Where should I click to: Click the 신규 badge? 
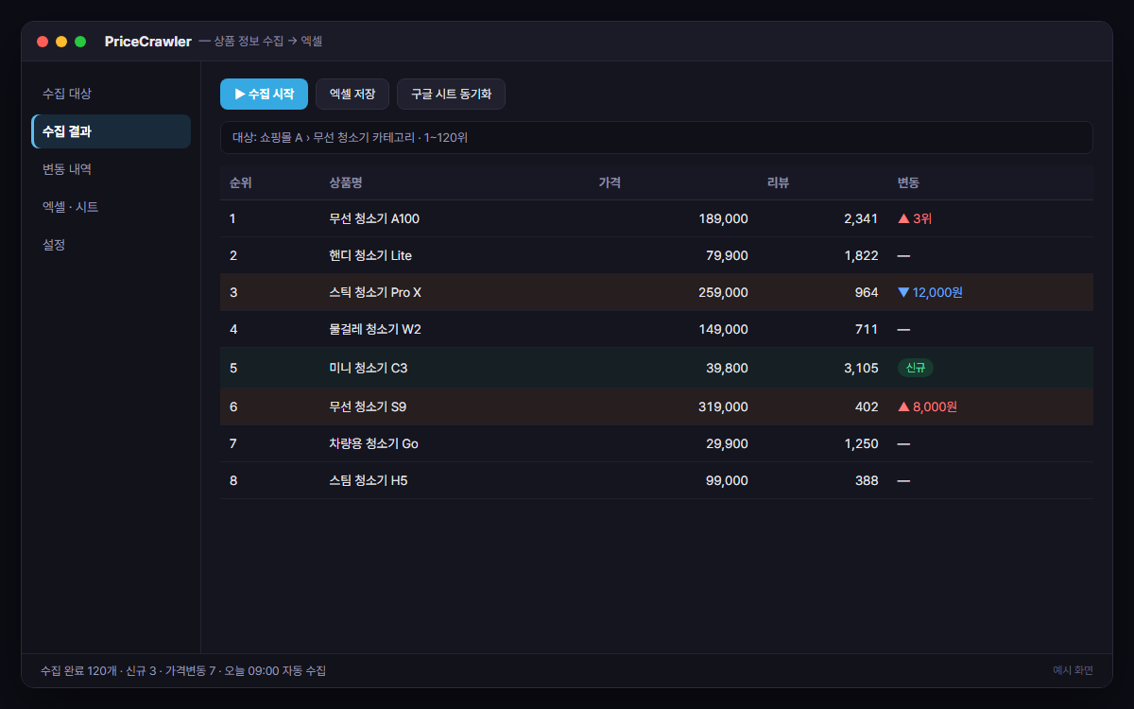(x=916, y=368)
